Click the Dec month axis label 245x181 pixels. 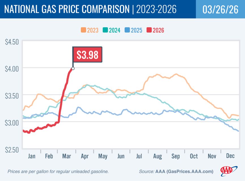coord(230,156)
